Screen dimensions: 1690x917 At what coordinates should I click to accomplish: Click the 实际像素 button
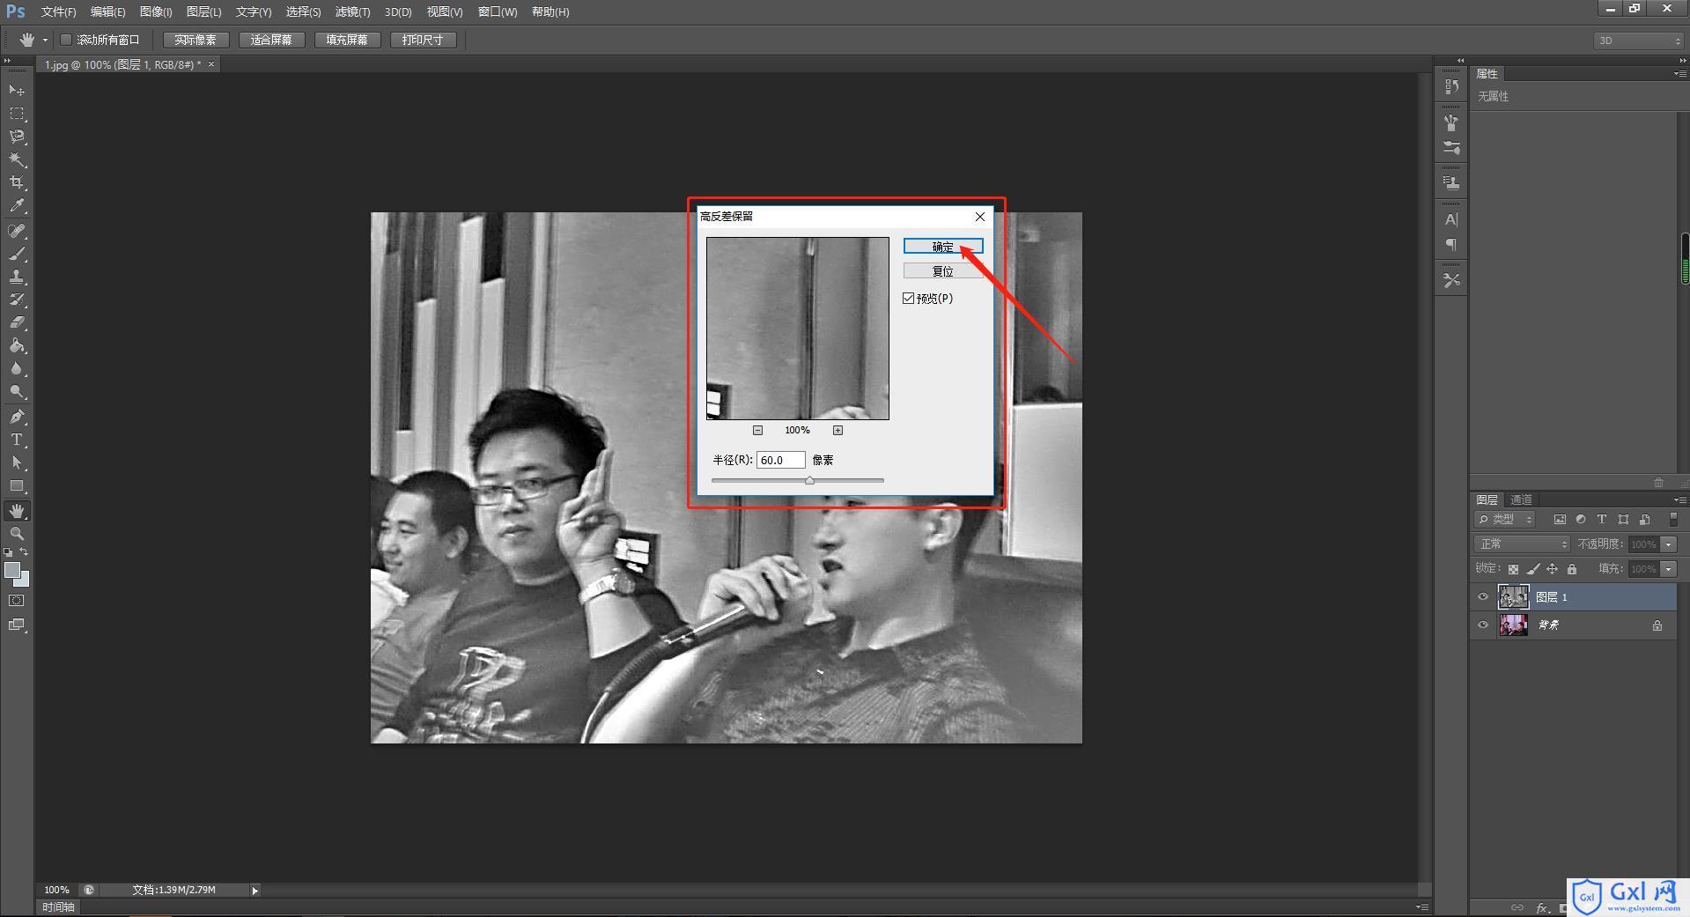(196, 40)
